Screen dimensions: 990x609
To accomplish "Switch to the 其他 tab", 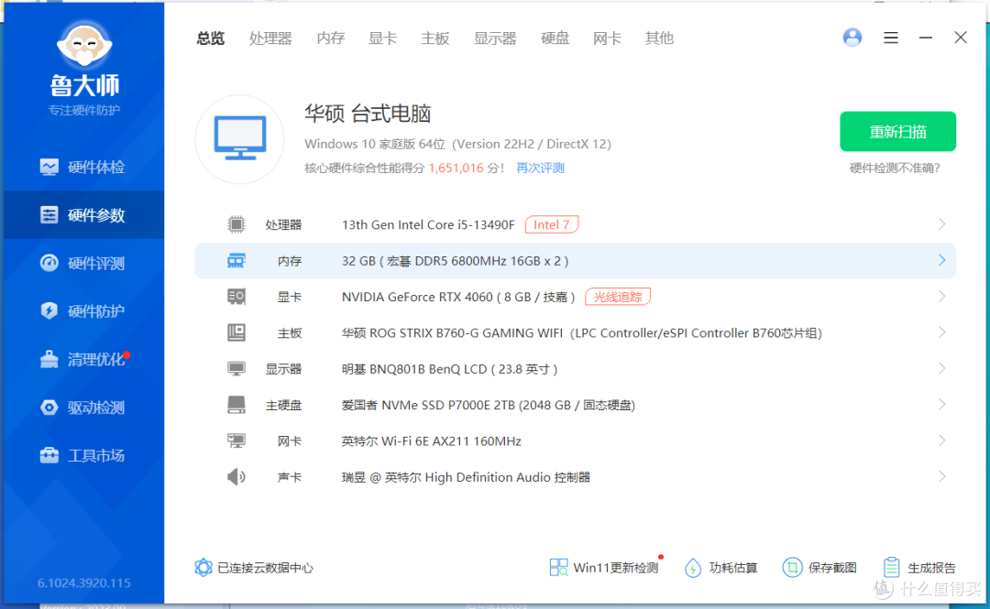I will pos(659,38).
